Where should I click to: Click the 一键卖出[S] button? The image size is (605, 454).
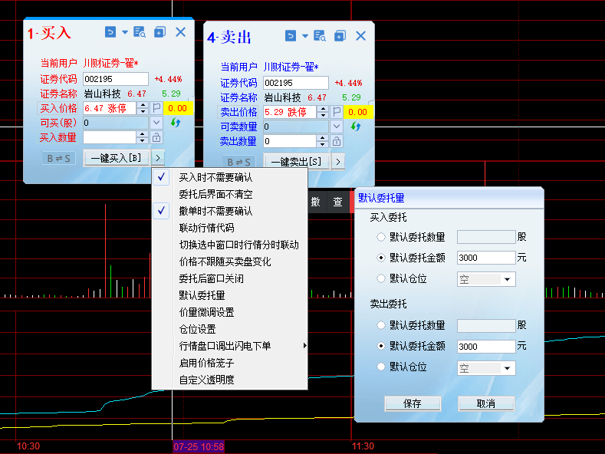tap(296, 161)
